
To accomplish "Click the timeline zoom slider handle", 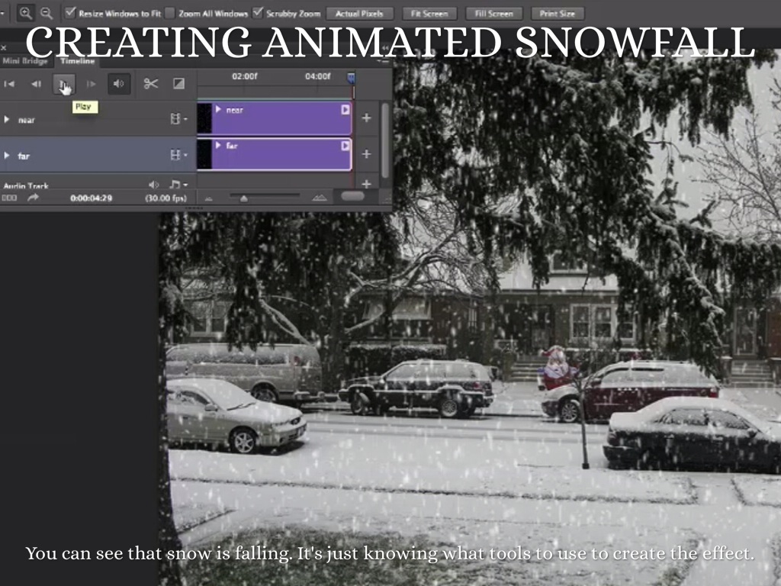I will coord(243,198).
